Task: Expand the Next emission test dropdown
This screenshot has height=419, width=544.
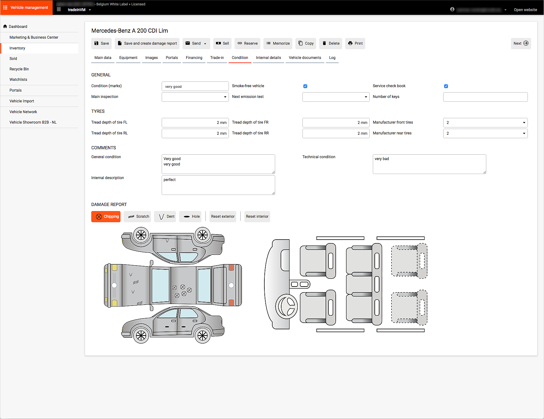Action: [x=336, y=97]
